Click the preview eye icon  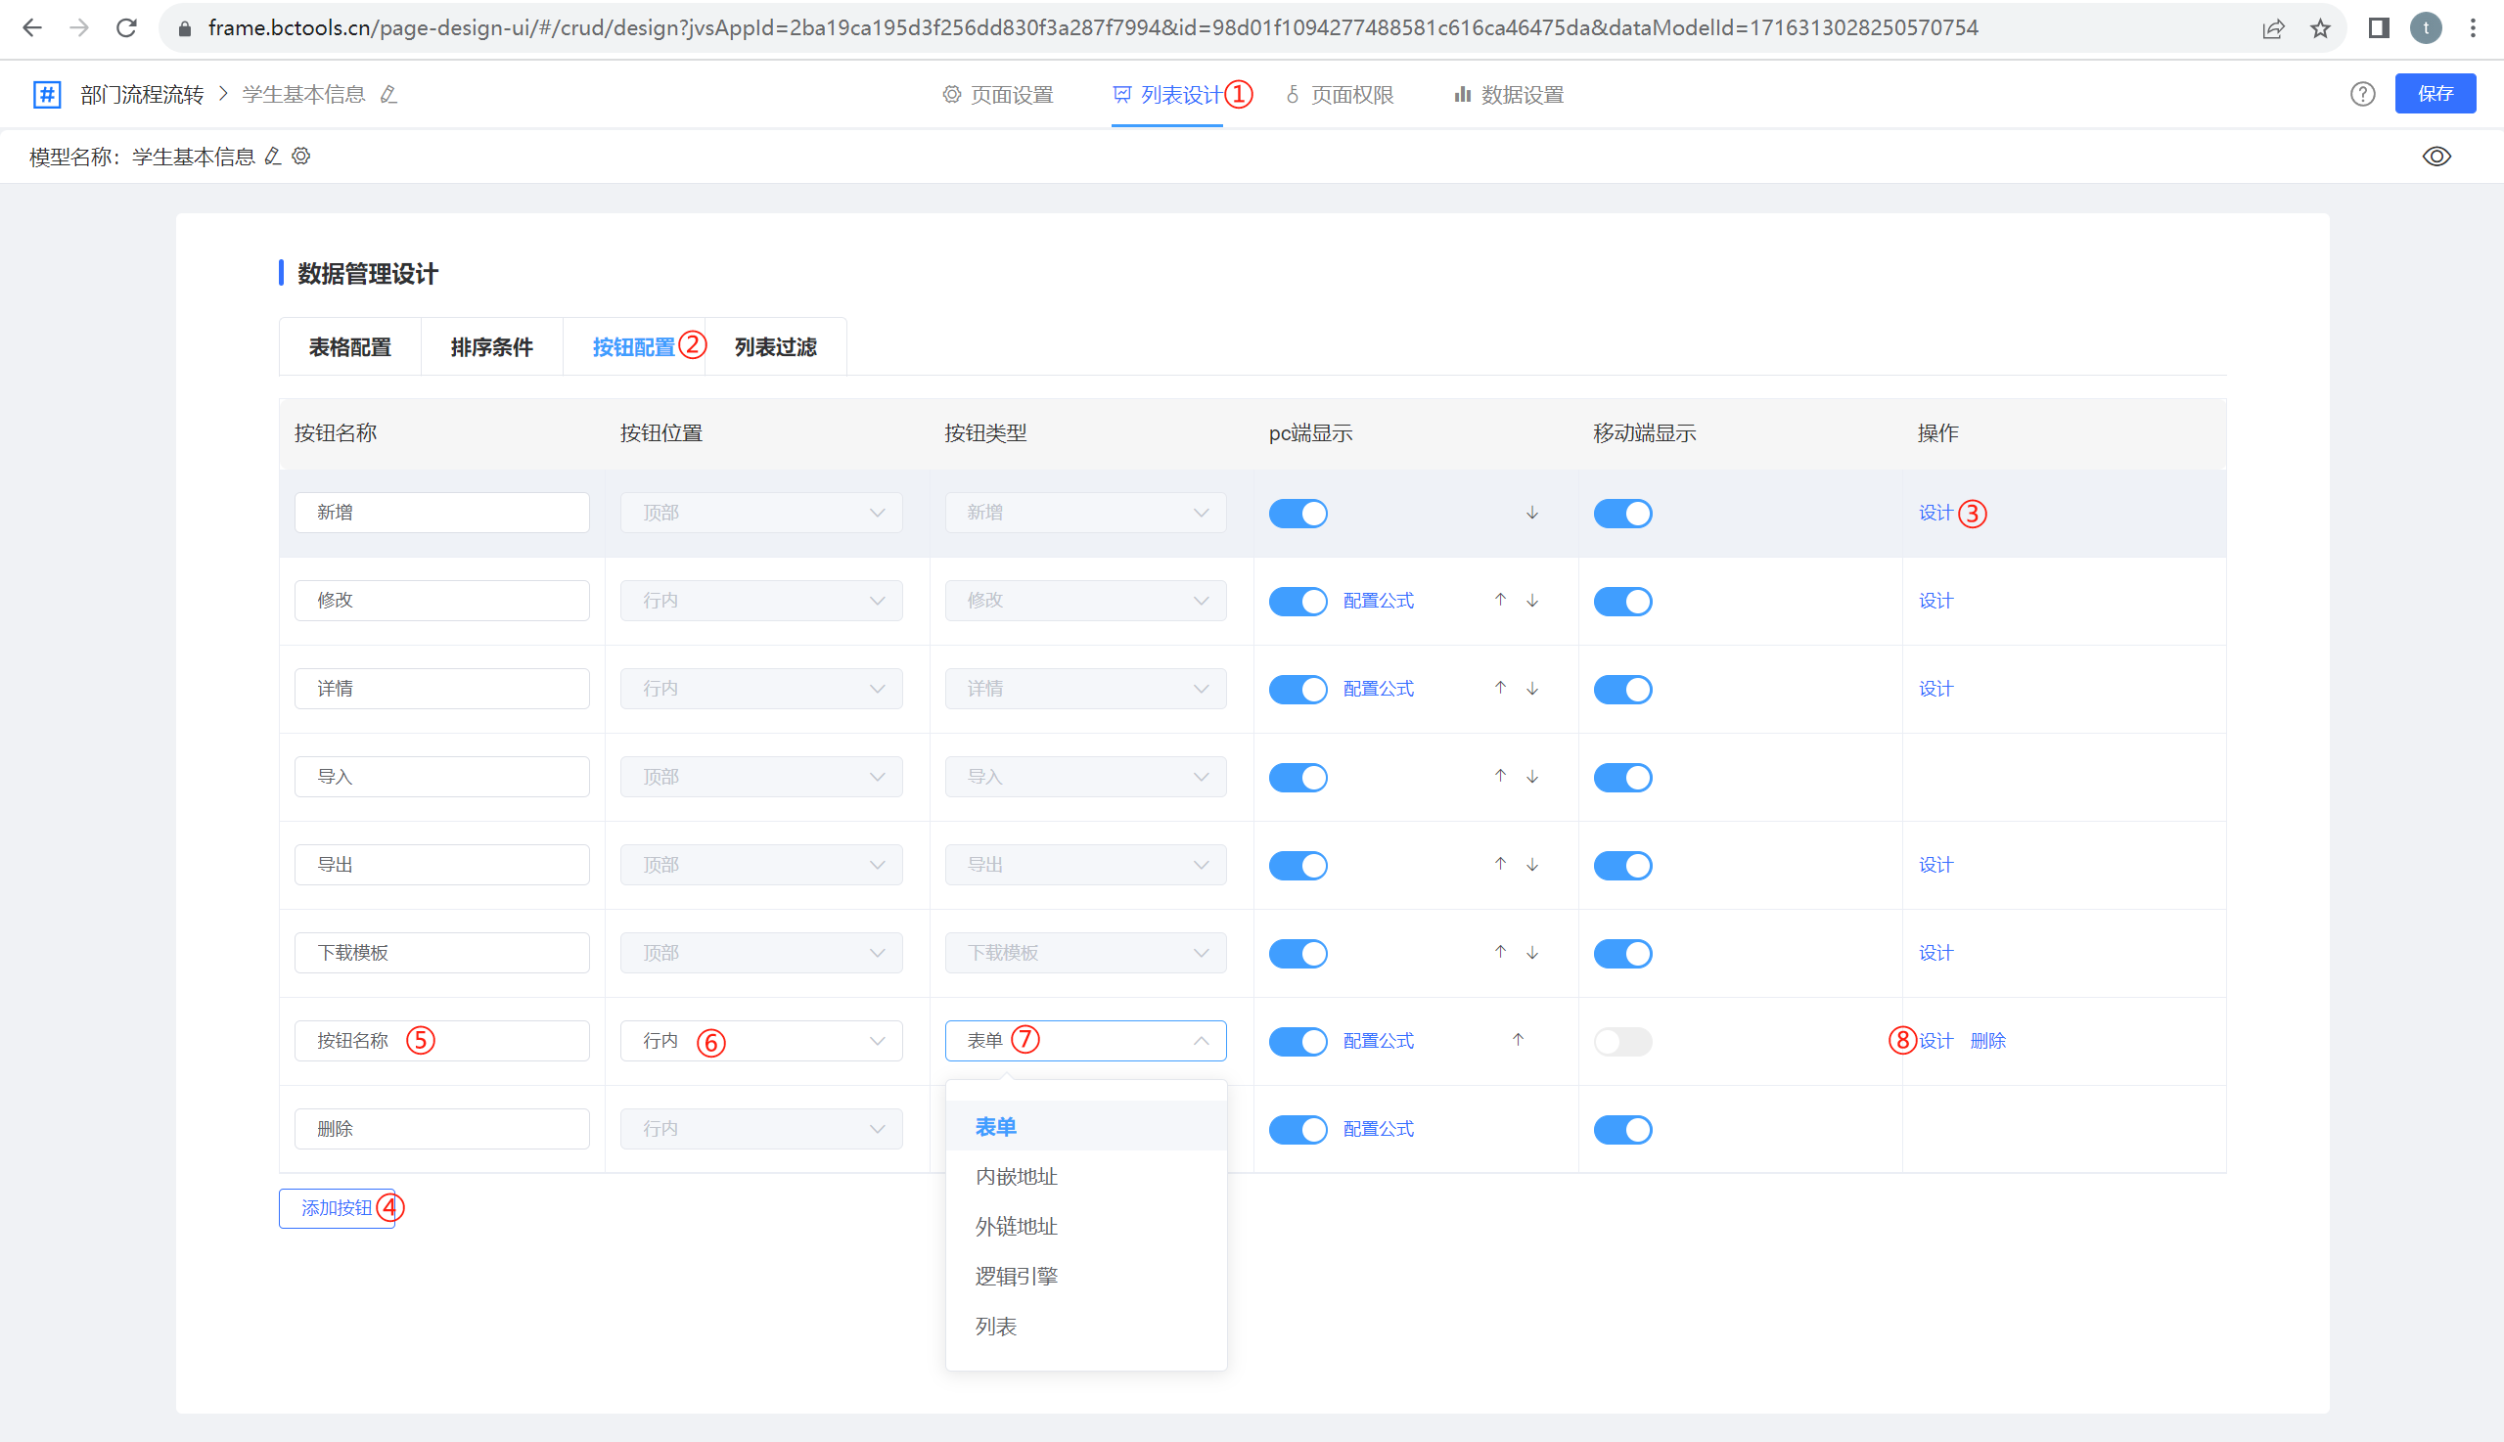coord(2436,157)
